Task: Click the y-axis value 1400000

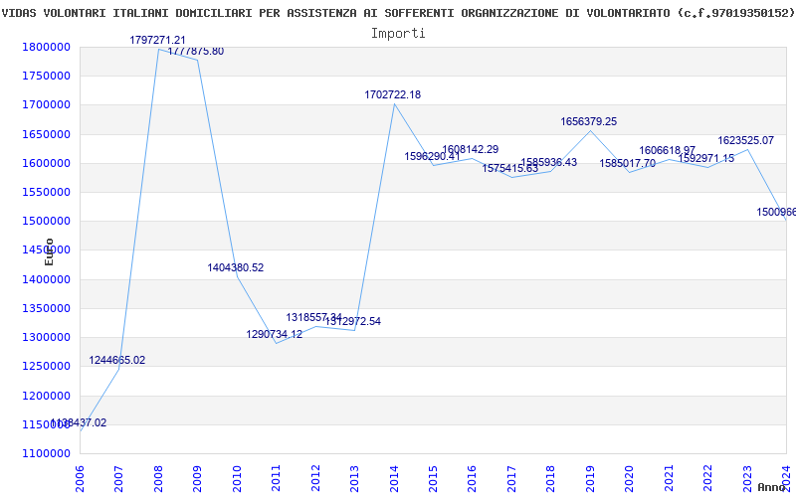Action: click(47, 279)
